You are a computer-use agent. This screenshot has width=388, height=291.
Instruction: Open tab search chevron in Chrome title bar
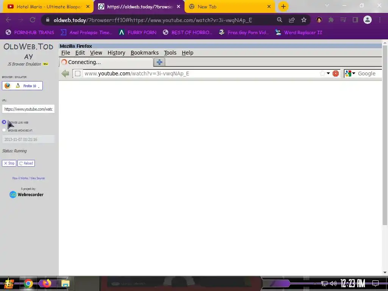pyautogui.click(x=327, y=5)
